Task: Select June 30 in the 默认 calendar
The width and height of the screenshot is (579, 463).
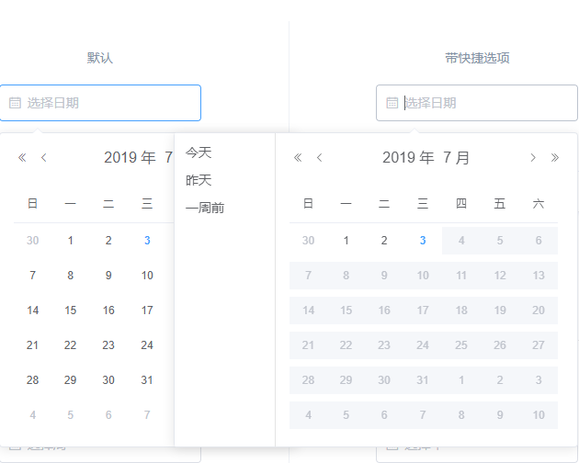Action: click(x=32, y=241)
